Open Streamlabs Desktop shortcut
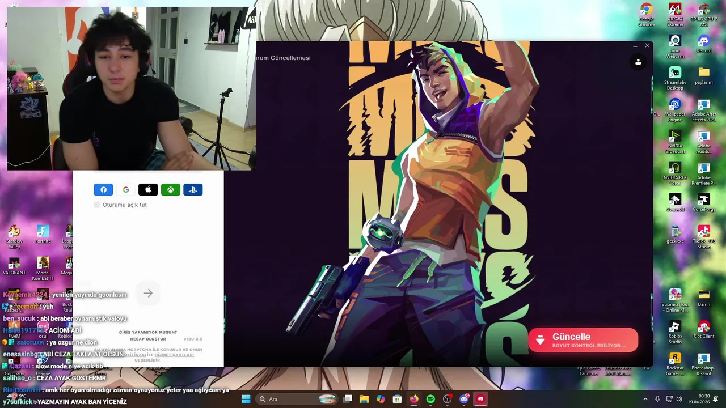This screenshot has width=726, height=408. [675, 79]
